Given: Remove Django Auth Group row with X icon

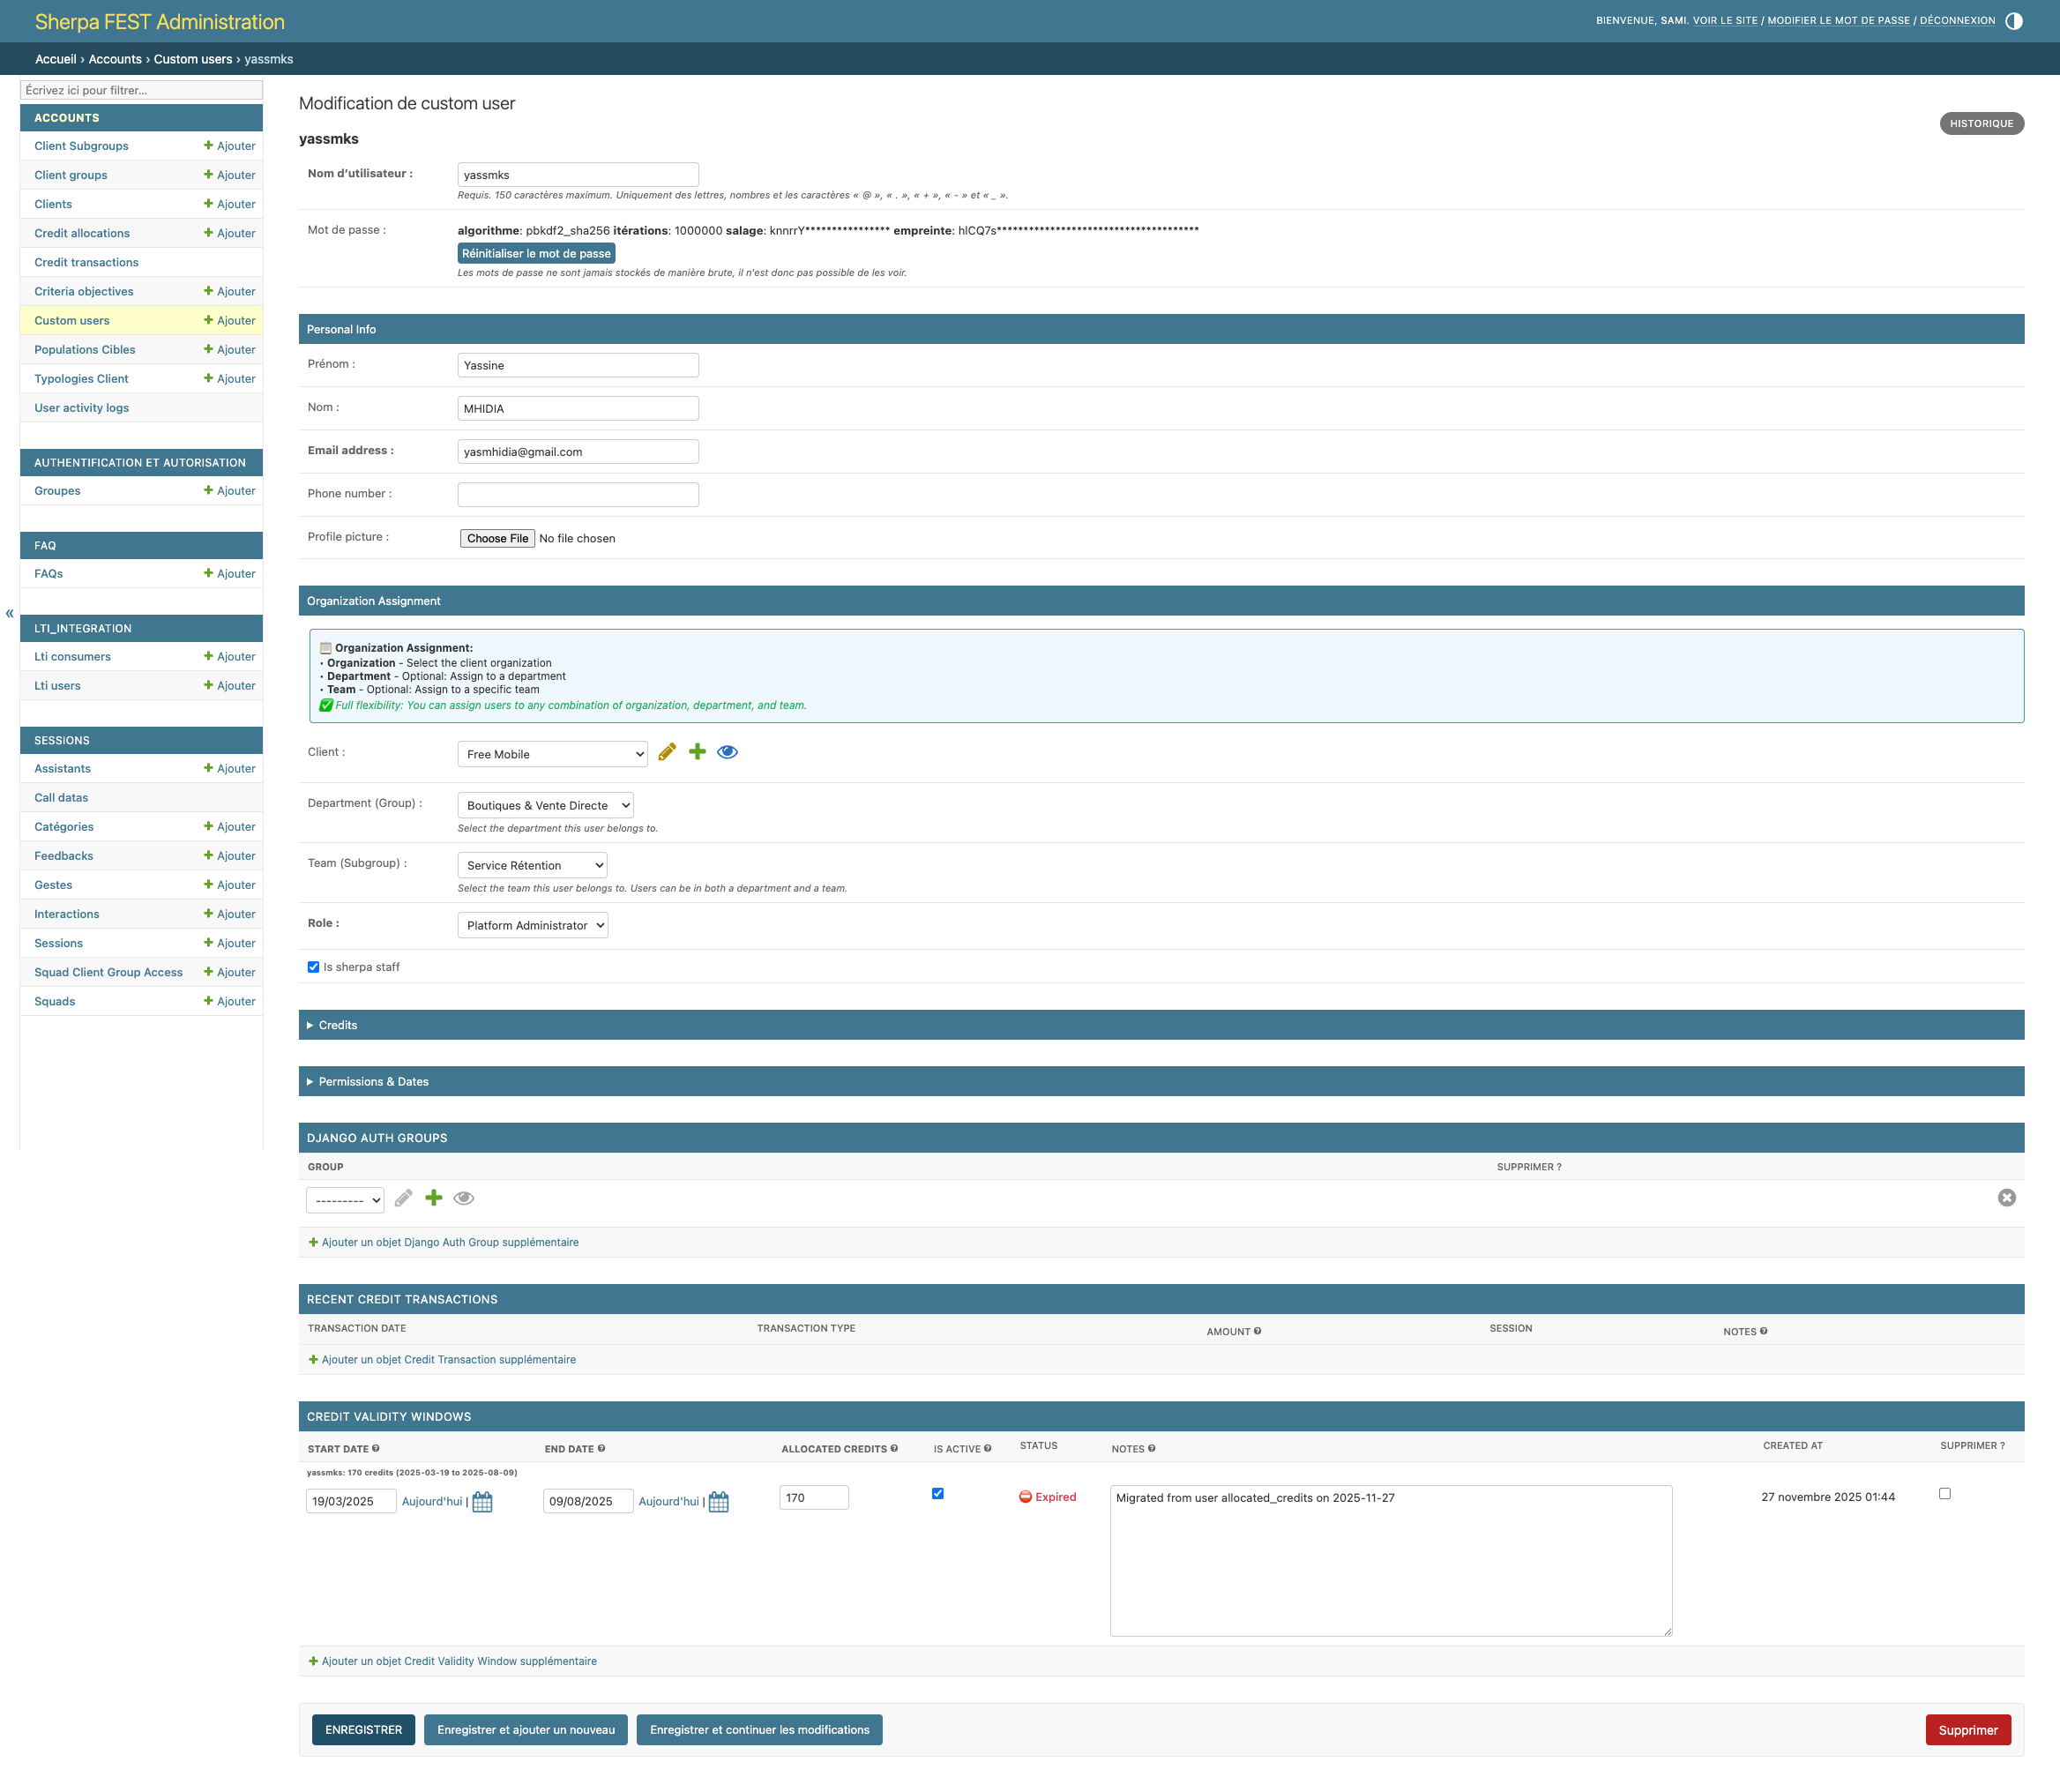Looking at the screenshot, I should point(2006,1198).
